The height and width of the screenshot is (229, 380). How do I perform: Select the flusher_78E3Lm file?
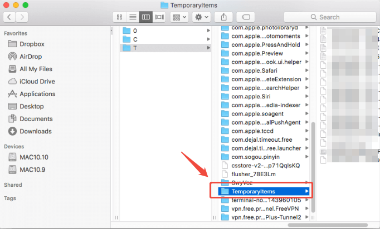tap(264, 174)
